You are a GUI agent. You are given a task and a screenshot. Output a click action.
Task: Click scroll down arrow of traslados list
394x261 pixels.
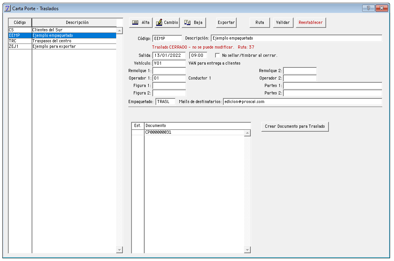[x=120, y=250]
